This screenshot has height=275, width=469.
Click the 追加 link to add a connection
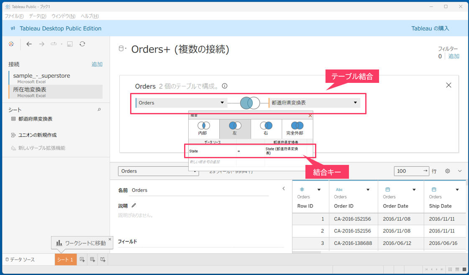pos(97,64)
